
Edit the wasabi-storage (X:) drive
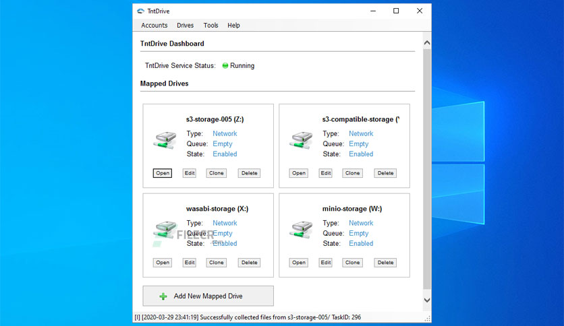190,263
